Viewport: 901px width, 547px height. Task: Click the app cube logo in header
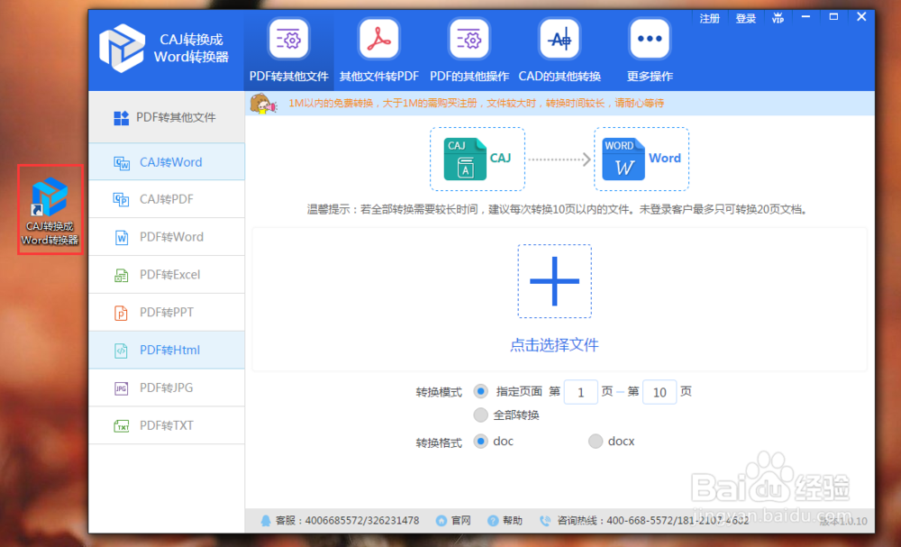tap(122, 49)
